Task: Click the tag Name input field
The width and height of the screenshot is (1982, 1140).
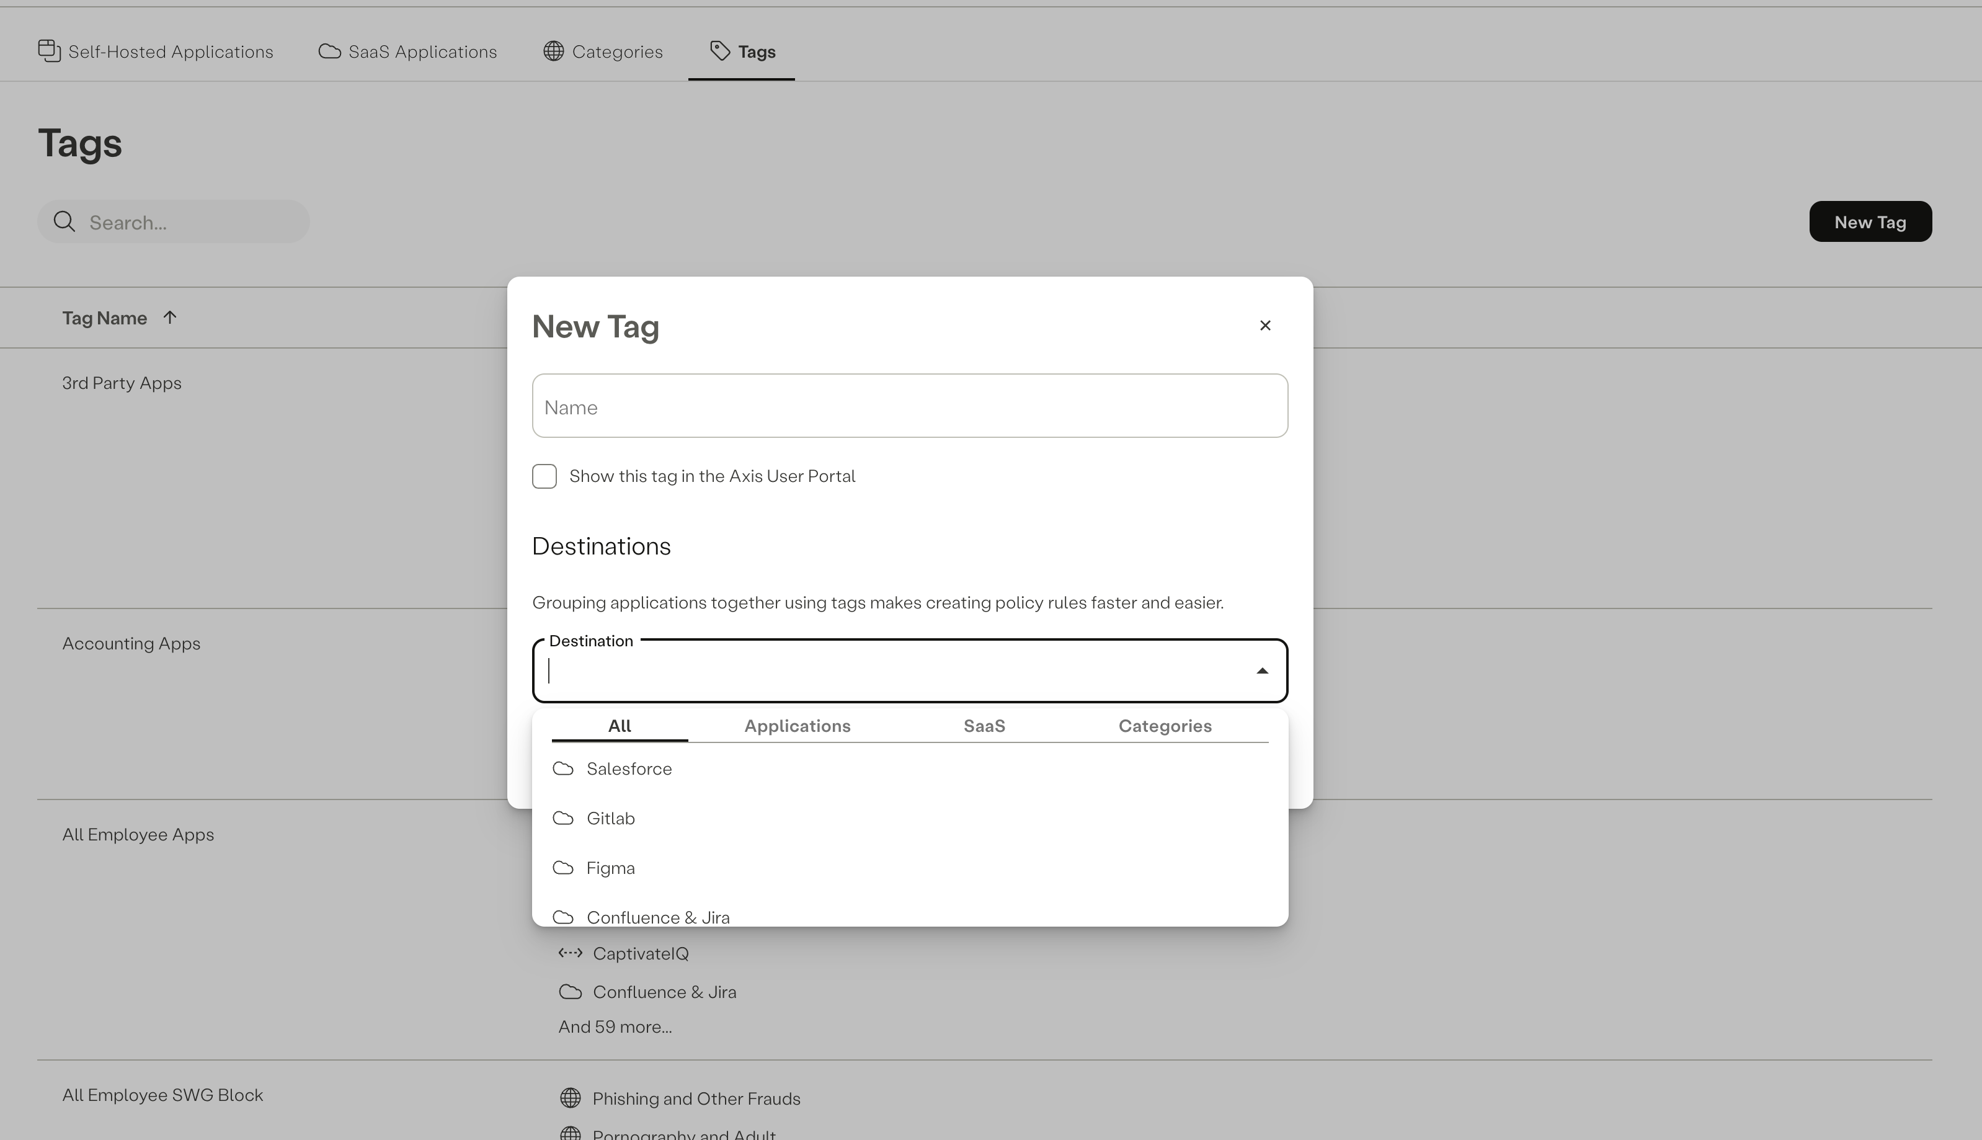Action: [x=910, y=406]
